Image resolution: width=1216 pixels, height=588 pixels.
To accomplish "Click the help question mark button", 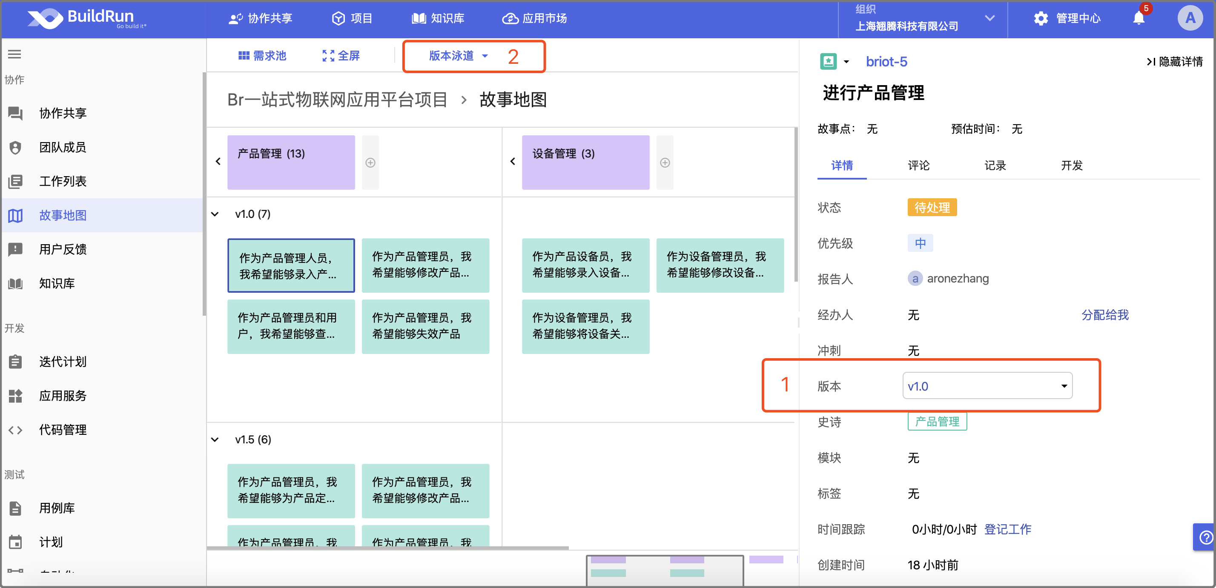I will [1205, 537].
